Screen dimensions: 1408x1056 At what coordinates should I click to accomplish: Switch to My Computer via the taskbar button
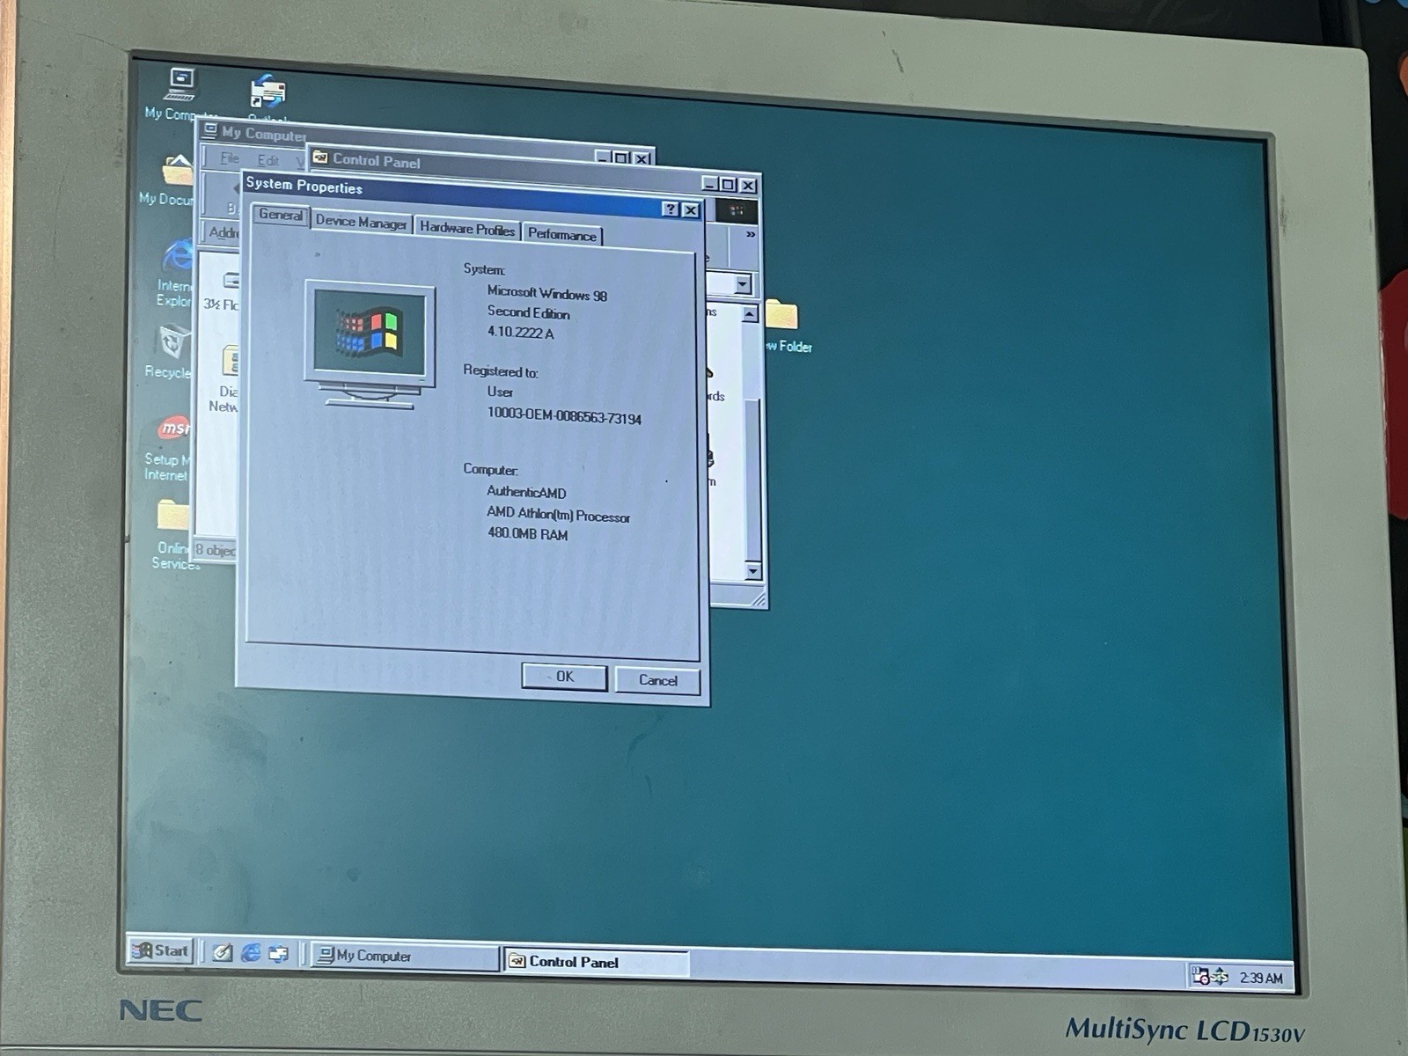[x=406, y=957]
